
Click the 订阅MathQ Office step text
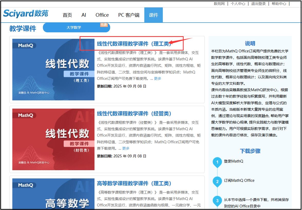click(239, 180)
